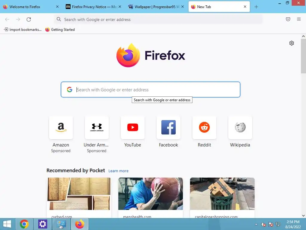Click the vertical scrollbar thumb
This screenshot has height=230, width=306.
coord(303,56)
